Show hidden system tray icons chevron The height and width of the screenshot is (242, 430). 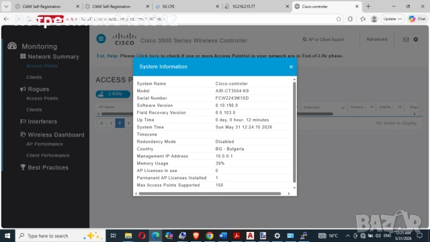click(347, 236)
